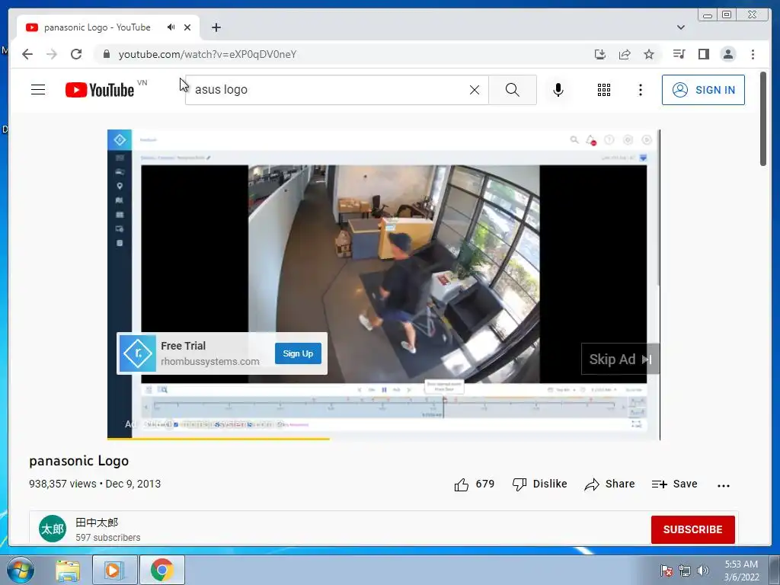780x585 pixels.
Task: Skip the ad
Action: [x=620, y=360]
